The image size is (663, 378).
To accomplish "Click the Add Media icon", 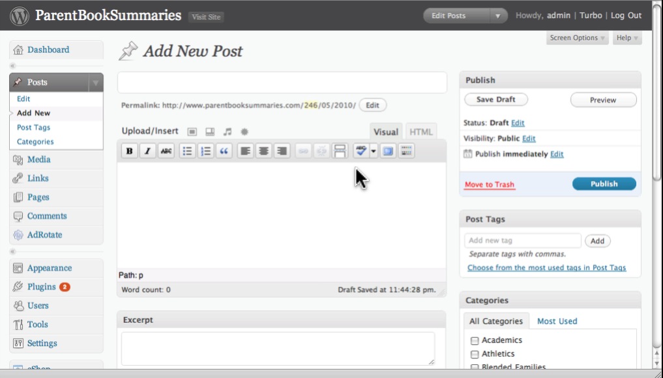I will pyautogui.click(x=244, y=132).
